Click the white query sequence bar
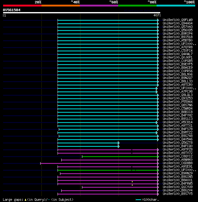This screenshot has width=198, height=202. coord(82,13)
